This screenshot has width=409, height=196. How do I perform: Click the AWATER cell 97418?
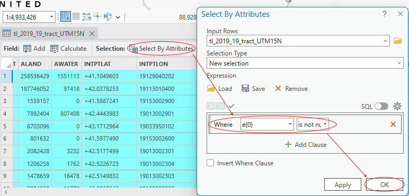67,89
